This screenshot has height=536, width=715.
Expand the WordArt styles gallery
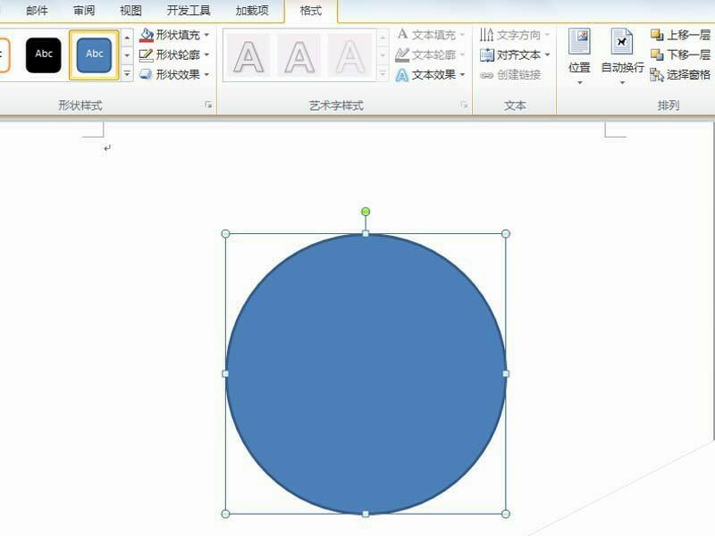coord(383,74)
